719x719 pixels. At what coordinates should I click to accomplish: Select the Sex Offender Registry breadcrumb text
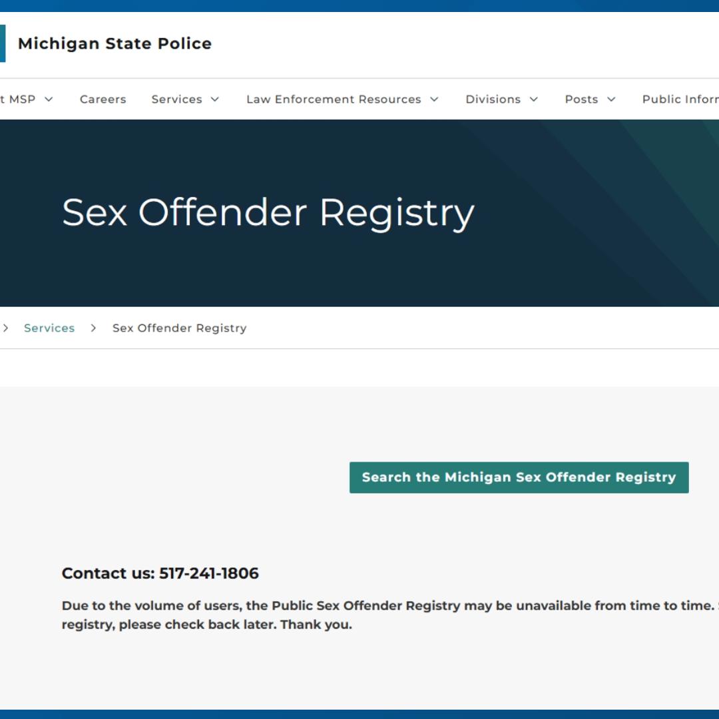pyautogui.click(x=179, y=328)
